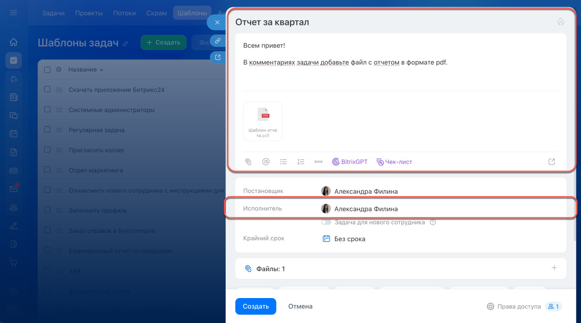Open list settings gear in header
The image size is (581, 323).
tap(58, 69)
